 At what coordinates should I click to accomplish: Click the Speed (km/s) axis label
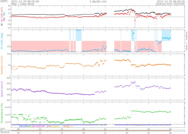[2, 89]
